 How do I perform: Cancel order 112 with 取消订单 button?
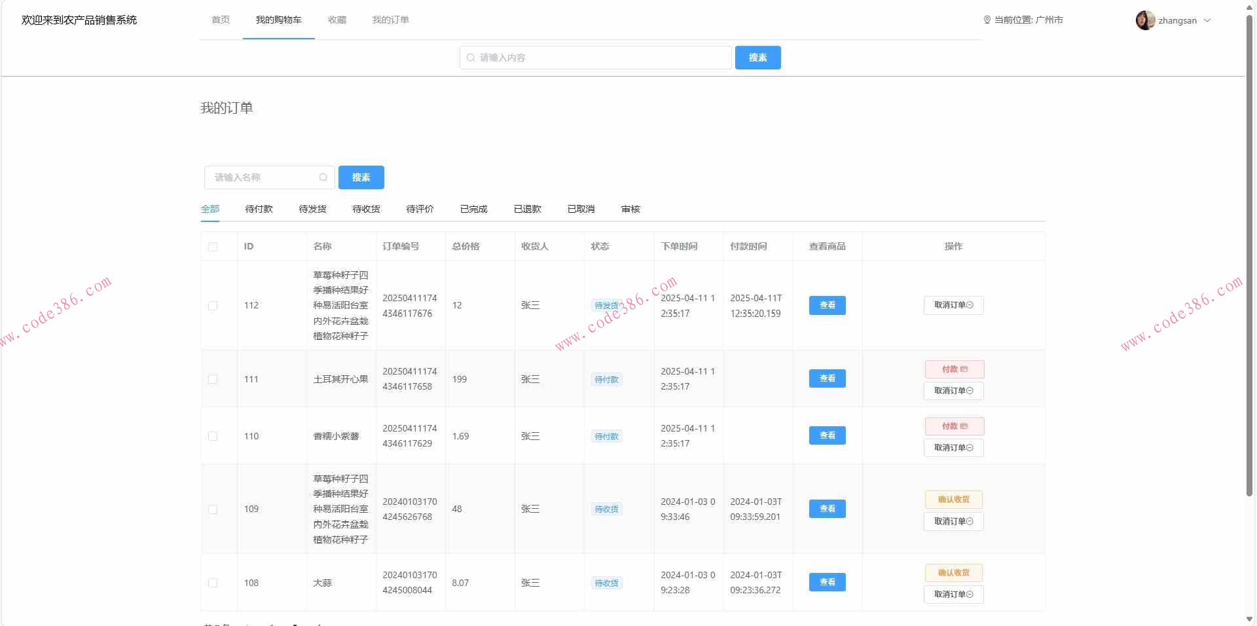953,305
